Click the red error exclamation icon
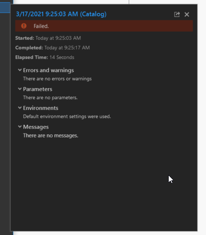Image resolution: width=206 pixels, height=235 pixels. click(x=24, y=26)
